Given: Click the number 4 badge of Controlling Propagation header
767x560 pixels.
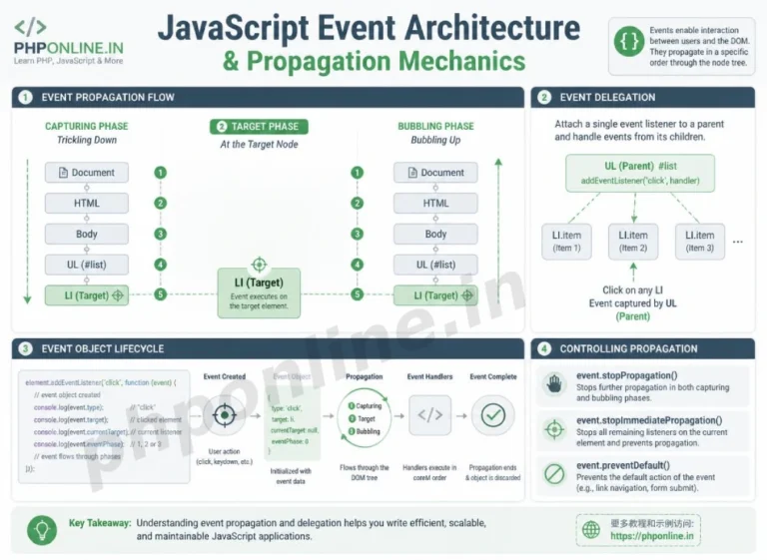Looking at the screenshot, I should click(544, 348).
